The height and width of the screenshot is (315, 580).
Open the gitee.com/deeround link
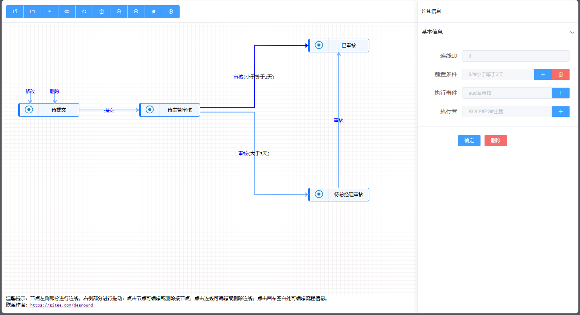click(x=62, y=305)
